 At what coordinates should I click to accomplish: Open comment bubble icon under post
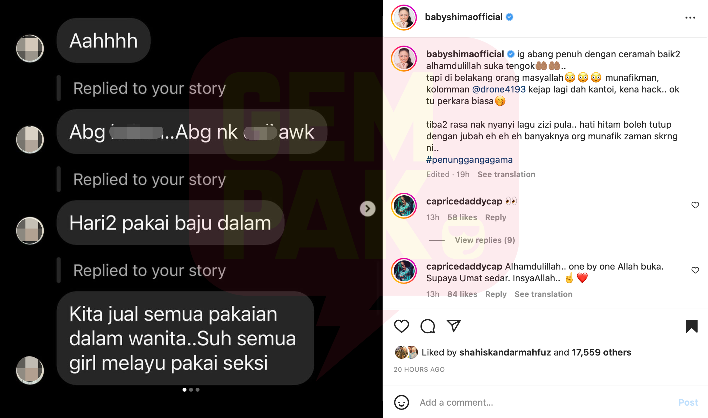pos(428,326)
